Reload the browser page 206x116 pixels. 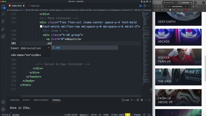click(162, 6)
